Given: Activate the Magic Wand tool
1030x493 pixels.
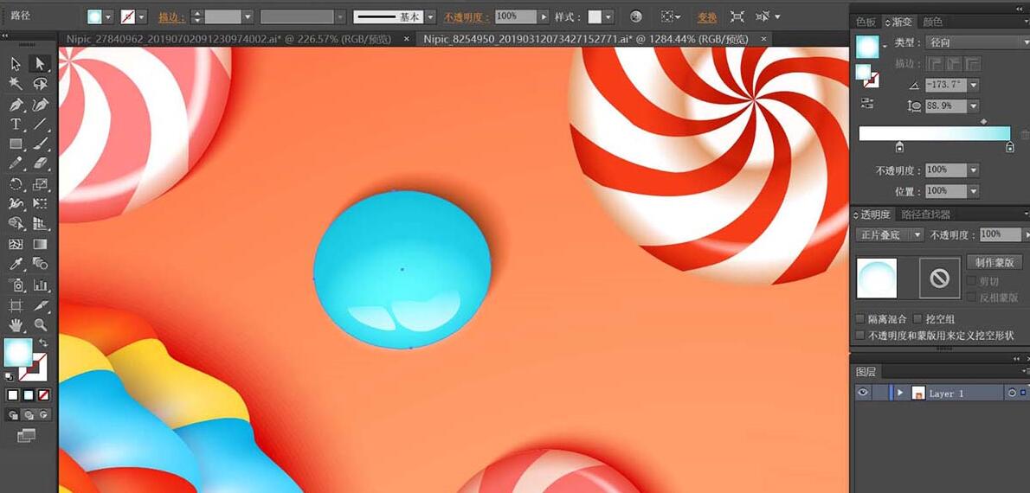Looking at the screenshot, I should (16, 84).
